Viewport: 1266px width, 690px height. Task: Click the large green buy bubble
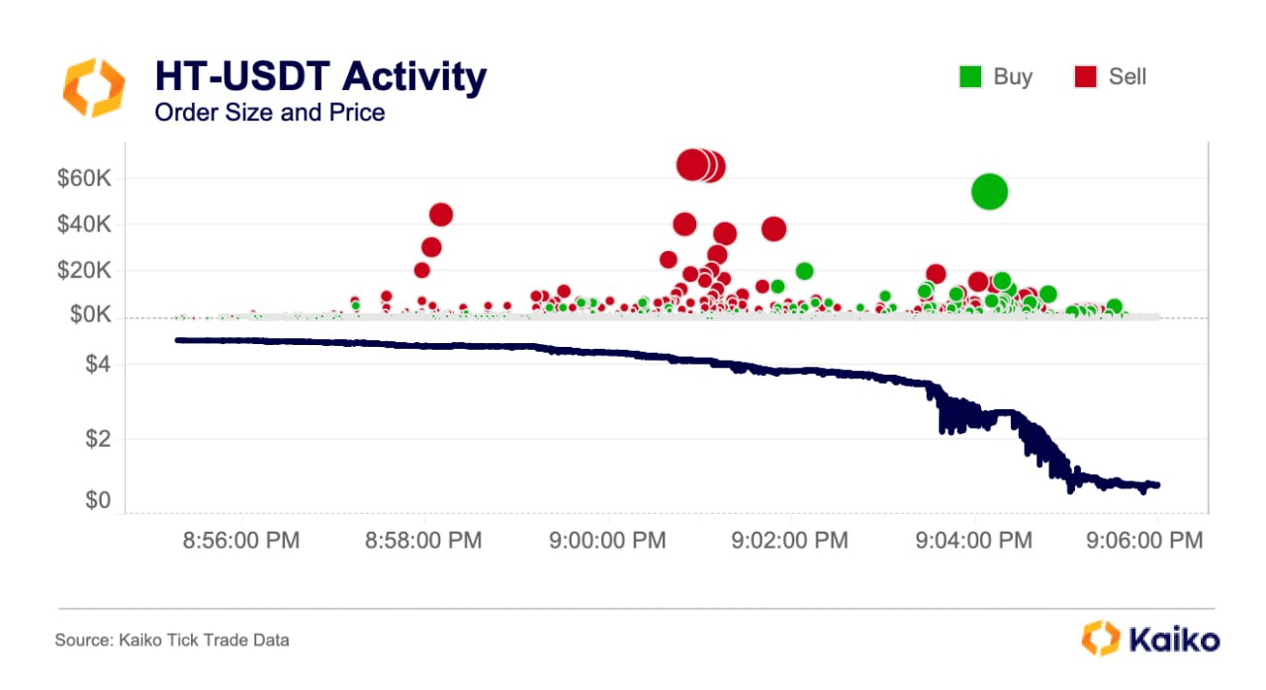pyautogui.click(x=989, y=192)
